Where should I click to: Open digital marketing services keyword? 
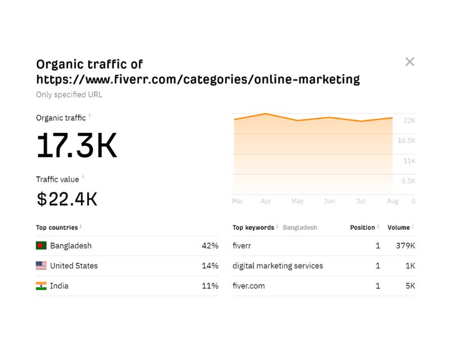[277, 266]
